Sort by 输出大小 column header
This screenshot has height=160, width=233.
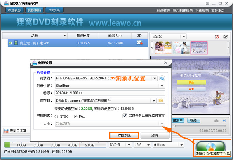(115, 35)
